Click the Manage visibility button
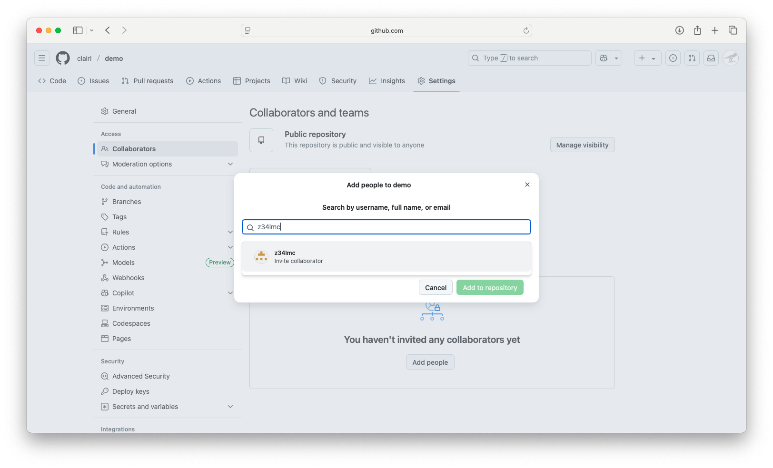 pos(582,145)
